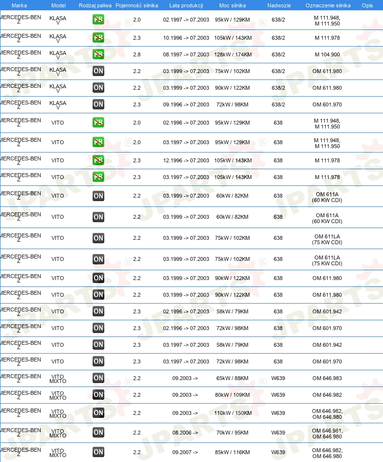Select OM 601.942 in the 02.1996 58kW row
The width and height of the screenshot is (383, 462).
coord(327,311)
